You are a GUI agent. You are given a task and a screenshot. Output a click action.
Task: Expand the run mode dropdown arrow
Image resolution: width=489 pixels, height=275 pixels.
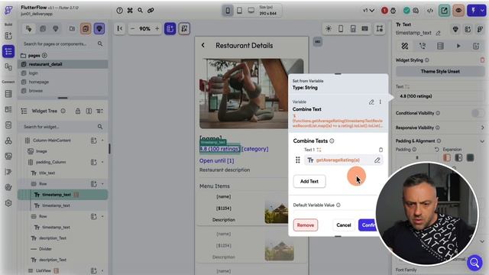(x=482, y=11)
